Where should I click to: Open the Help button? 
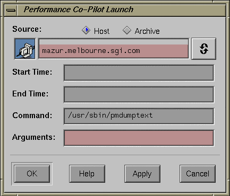[x=87, y=174]
